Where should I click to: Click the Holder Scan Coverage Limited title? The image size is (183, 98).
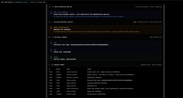[x=82, y=14]
